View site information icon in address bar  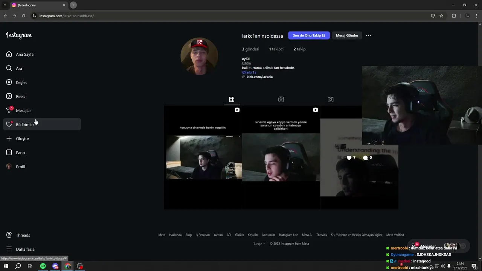pyautogui.click(x=34, y=16)
